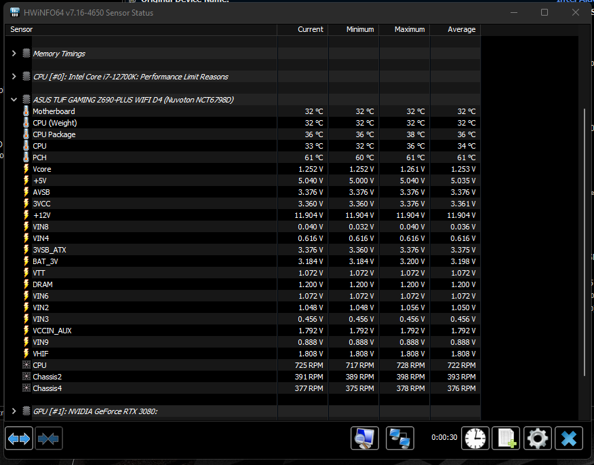Start logging with the sheet plus icon
The width and height of the screenshot is (594, 465).
(506, 439)
